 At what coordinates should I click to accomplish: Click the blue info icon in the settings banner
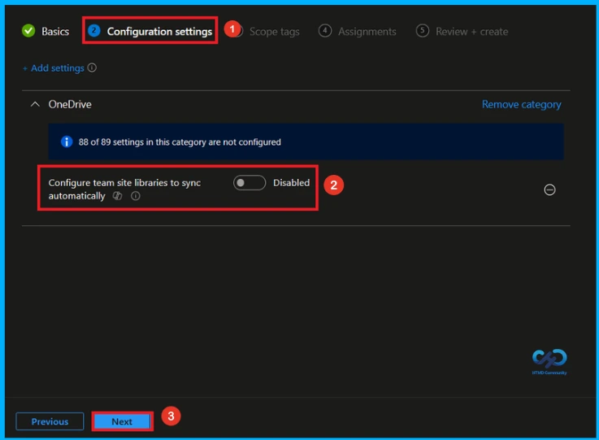67,142
